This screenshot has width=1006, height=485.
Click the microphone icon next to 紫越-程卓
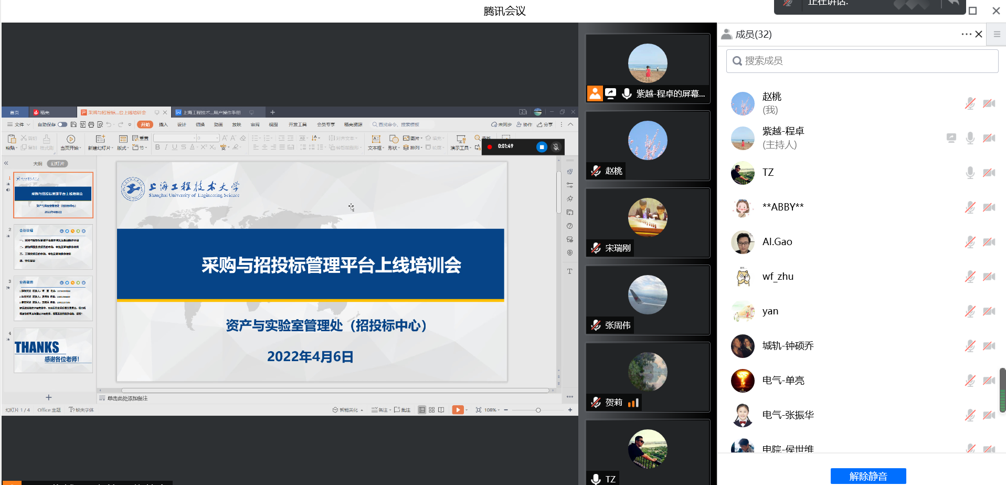(970, 138)
